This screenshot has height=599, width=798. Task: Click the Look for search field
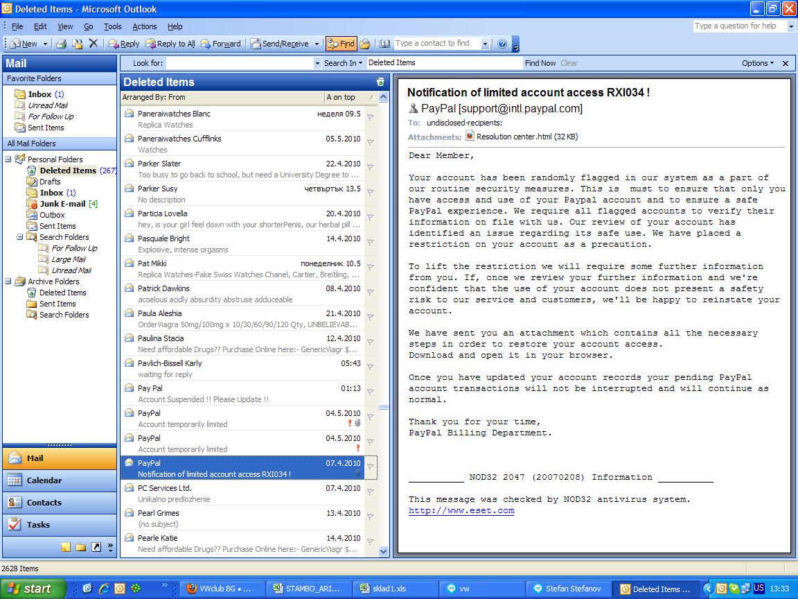240,63
